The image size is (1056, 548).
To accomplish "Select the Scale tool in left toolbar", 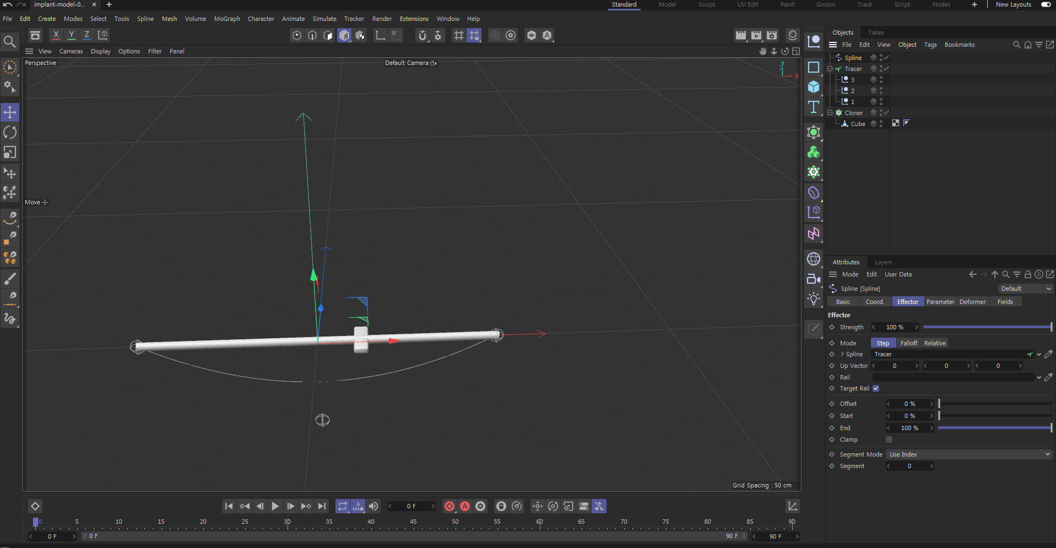I will click(x=10, y=152).
